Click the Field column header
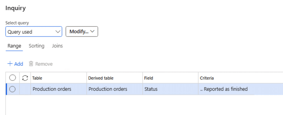 [149, 78]
